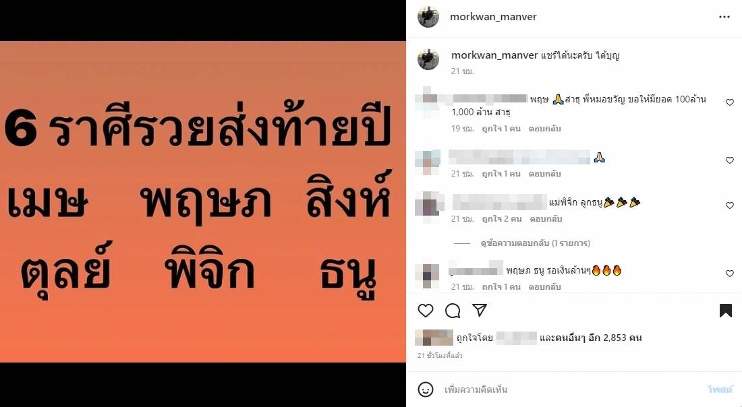The height and width of the screenshot is (407, 742).
Task: Open comments using speech bubble icon
Action: click(x=453, y=311)
